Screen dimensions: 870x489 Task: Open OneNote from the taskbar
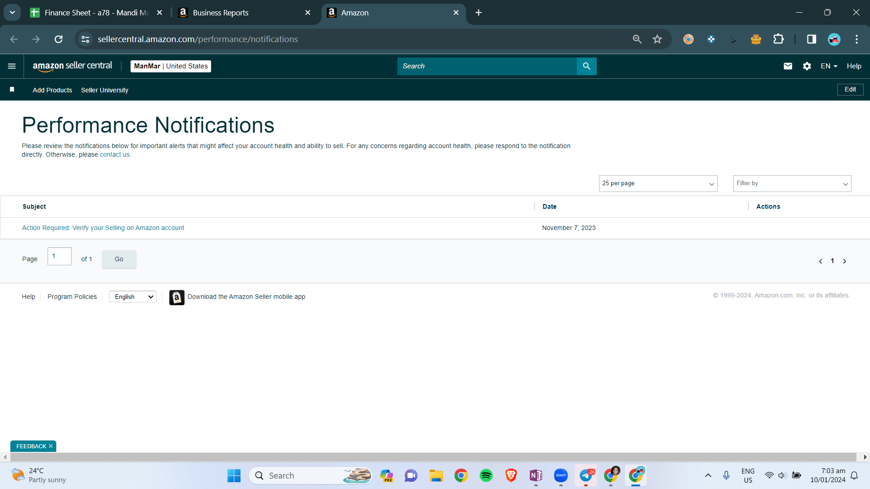pyautogui.click(x=536, y=475)
